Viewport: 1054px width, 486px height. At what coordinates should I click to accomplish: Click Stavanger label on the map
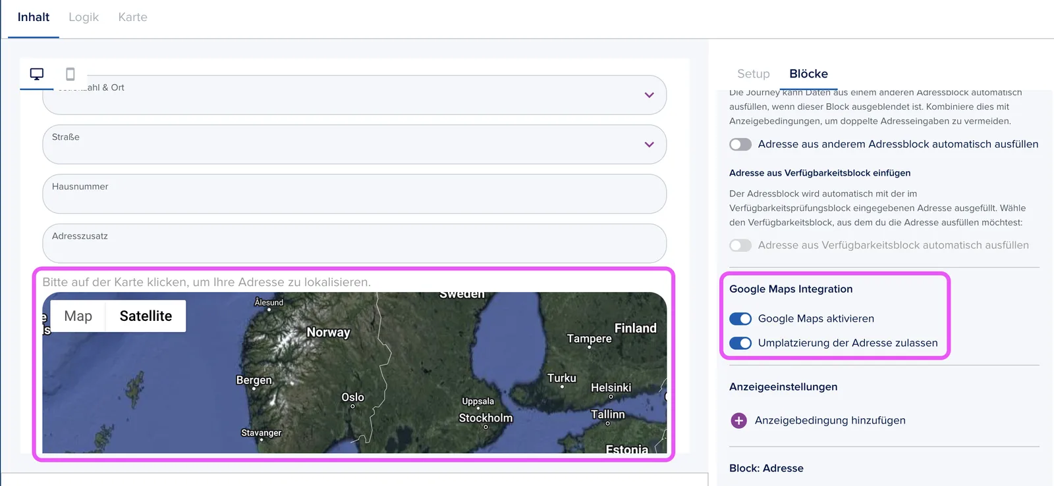(x=261, y=433)
